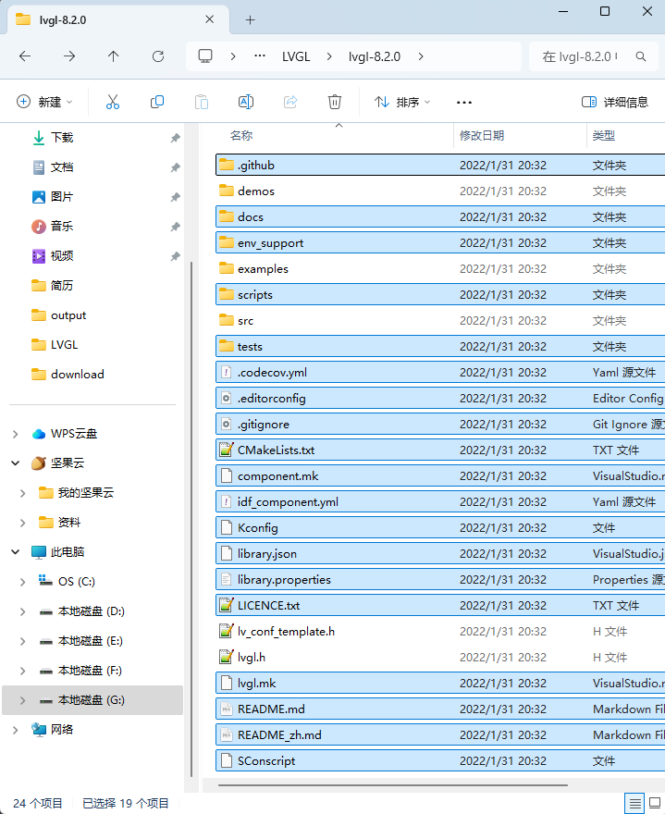Click LVGL in the address breadcrumb
Screen dimensions: 665x814
pyautogui.click(x=296, y=56)
